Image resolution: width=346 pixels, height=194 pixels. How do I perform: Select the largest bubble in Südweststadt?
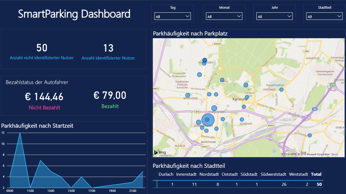click(x=208, y=120)
